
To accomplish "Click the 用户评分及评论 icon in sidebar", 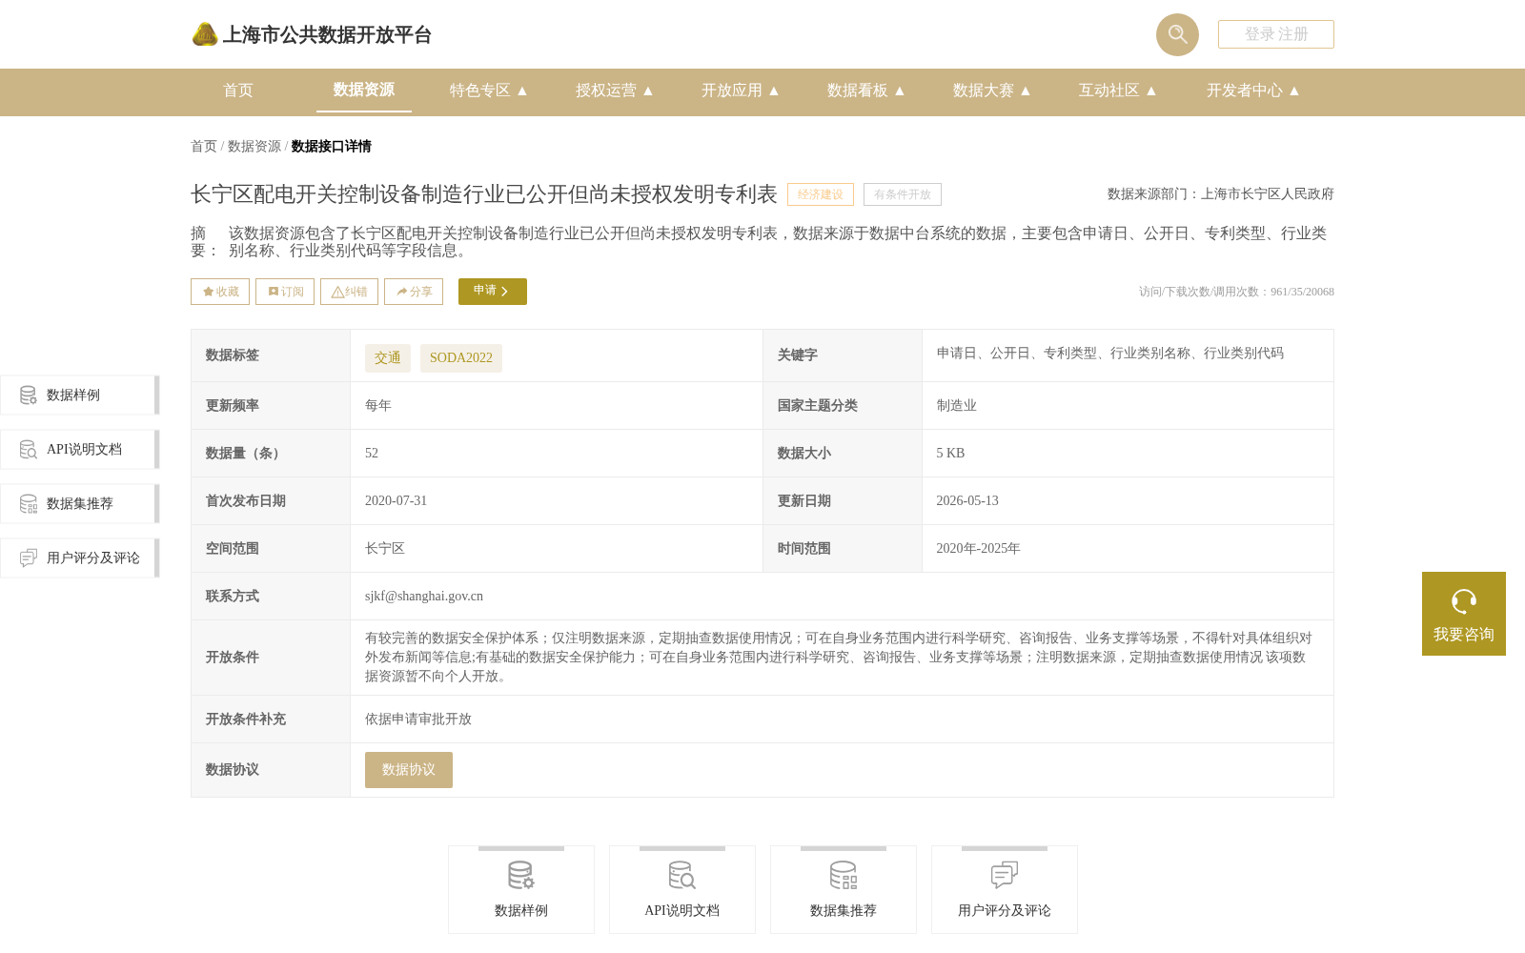I will point(29,558).
